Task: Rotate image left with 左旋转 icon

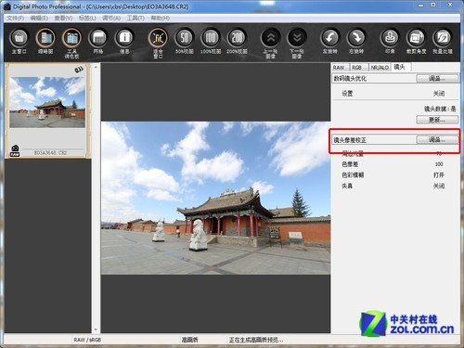Action: point(329,38)
